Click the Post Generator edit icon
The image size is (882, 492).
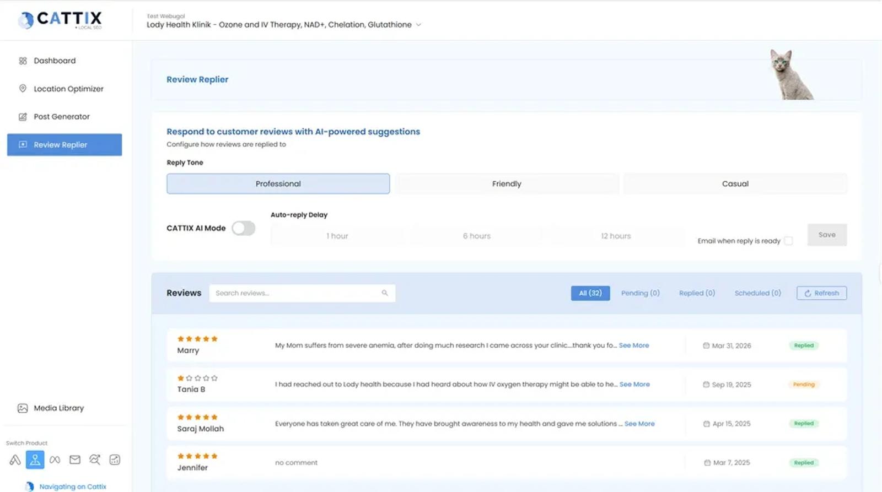(23, 116)
